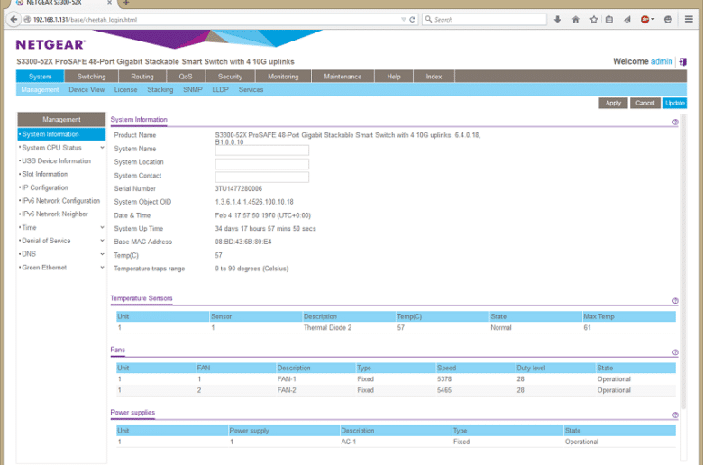The width and height of the screenshot is (703, 465).
Task: Click Thermal Diode 2 description cell
Action: tap(327, 328)
